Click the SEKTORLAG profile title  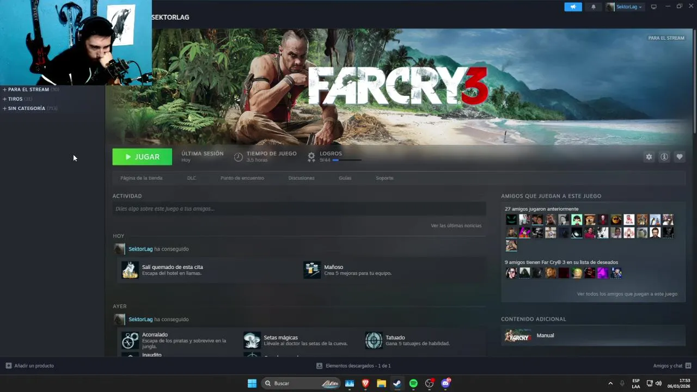point(170,17)
